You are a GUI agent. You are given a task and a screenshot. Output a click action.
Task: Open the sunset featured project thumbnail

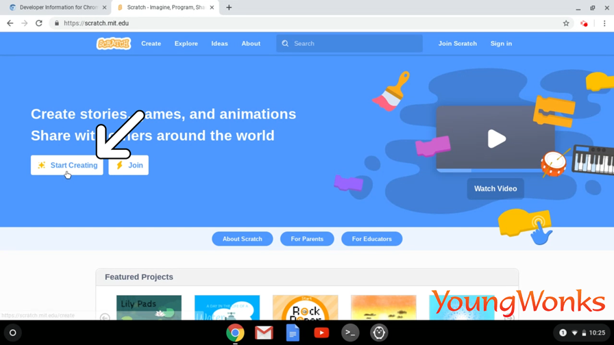click(383, 307)
